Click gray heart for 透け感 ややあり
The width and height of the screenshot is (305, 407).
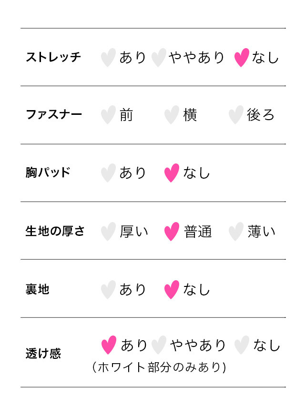pos(159,345)
